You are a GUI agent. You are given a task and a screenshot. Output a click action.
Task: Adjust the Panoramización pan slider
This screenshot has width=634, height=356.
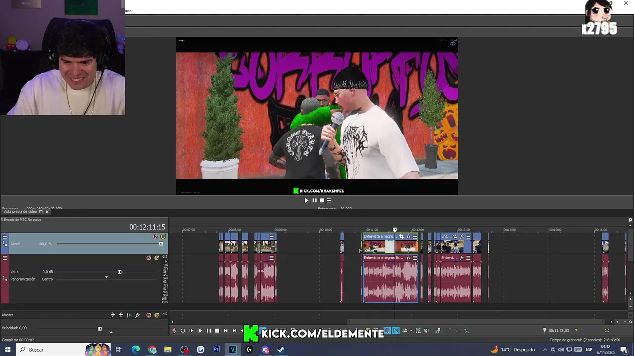106,278
